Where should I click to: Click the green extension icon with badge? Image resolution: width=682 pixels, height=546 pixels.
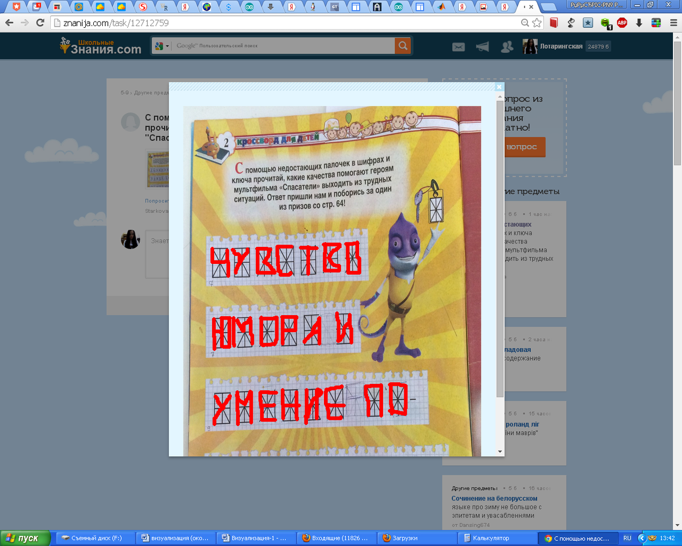pyautogui.click(x=606, y=23)
